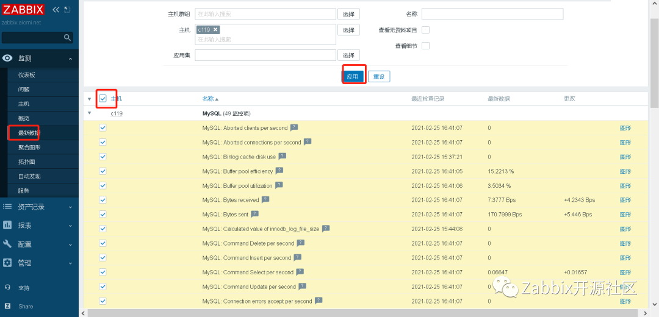
Task: Focus the sidebar search box
Action: (37, 37)
